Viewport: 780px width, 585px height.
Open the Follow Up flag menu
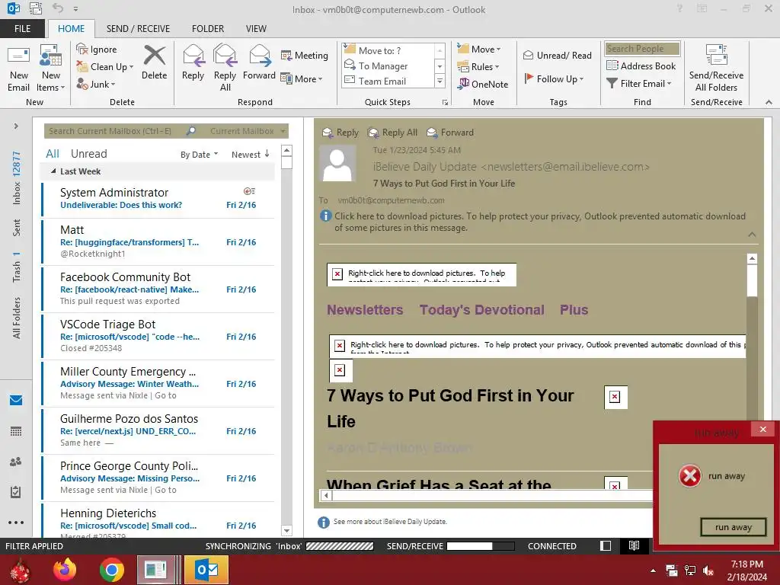click(554, 78)
